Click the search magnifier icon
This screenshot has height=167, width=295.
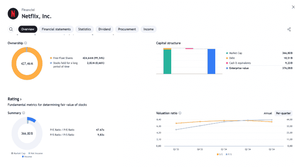pos(11,29)
